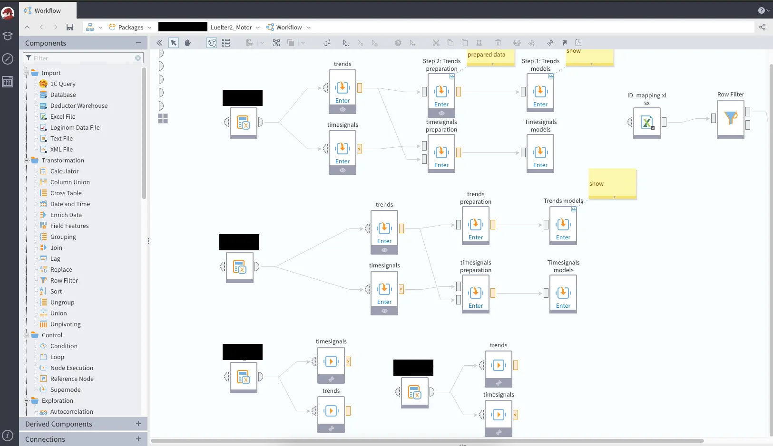Screen dimensions: 773x446
Task: Select Excel File in Import list
Action: pos(63,116)
